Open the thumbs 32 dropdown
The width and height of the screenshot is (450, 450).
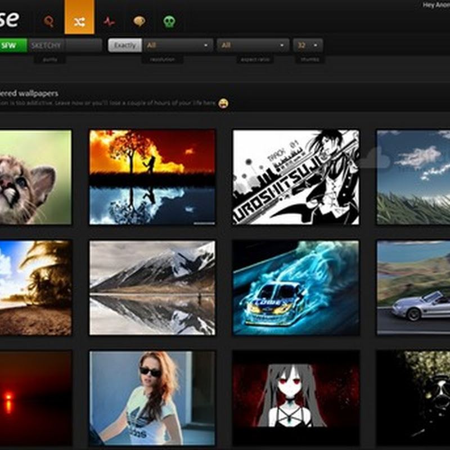(308, 46)
